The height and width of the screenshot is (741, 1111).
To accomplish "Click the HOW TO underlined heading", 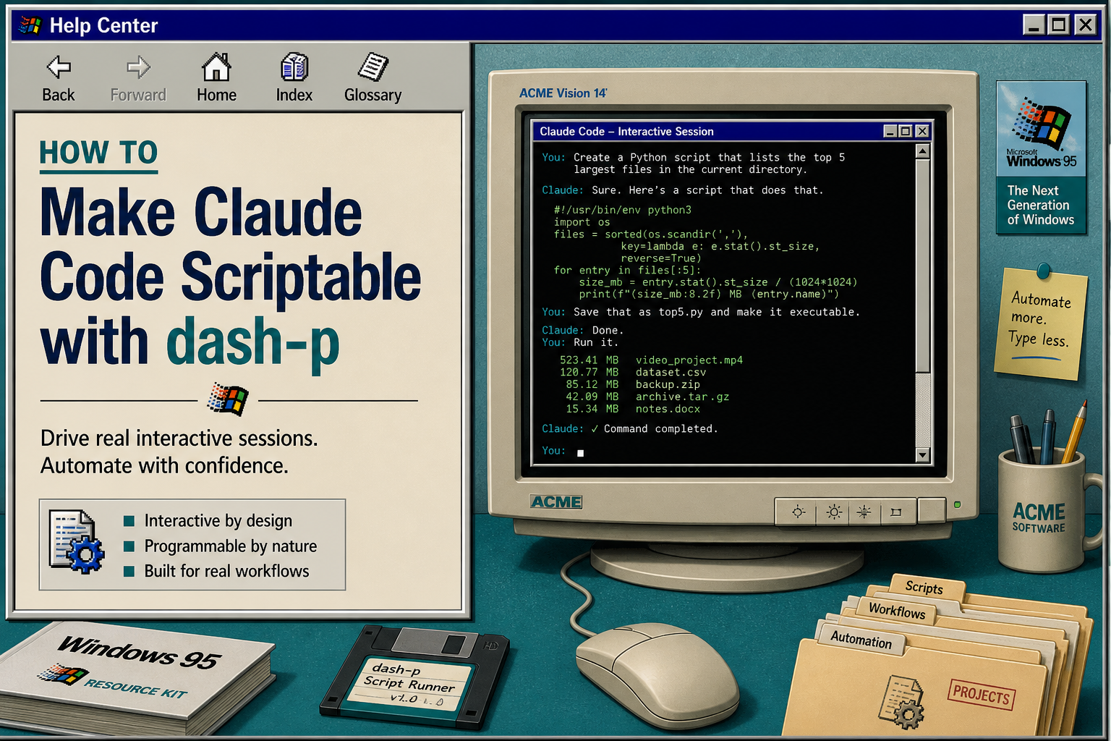I will pyautogui.click(x=98, y=153).
